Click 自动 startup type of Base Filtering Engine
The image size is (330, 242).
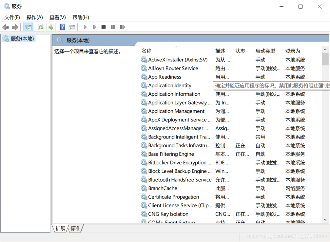pyautogui.click(x=260, y=154)
